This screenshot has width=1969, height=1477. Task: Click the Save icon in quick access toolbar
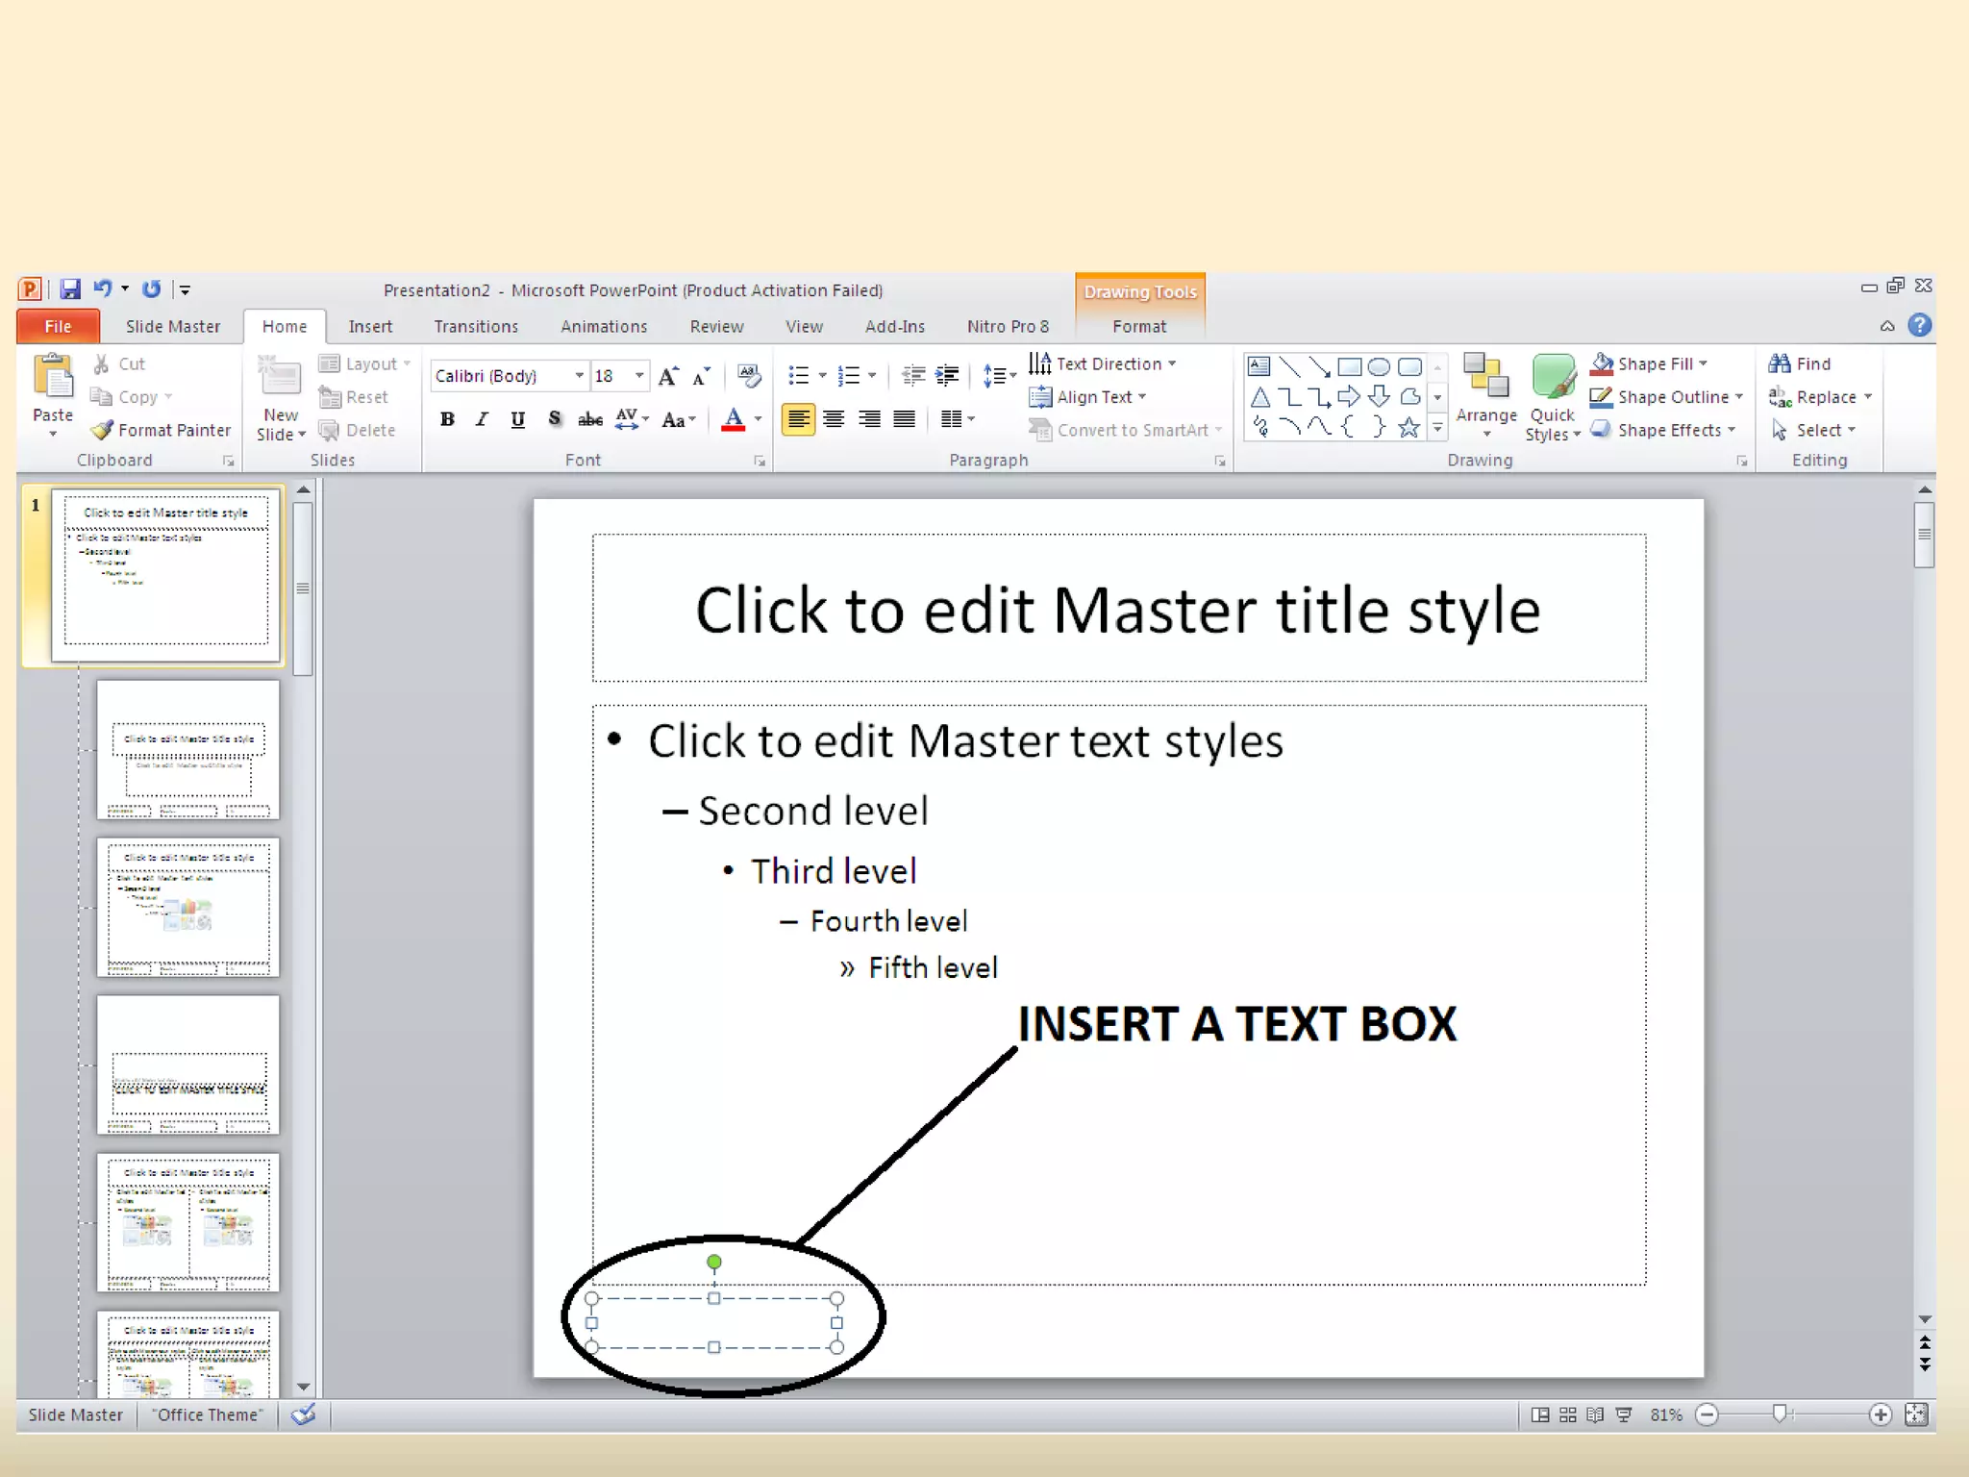(x=70, y=288)
